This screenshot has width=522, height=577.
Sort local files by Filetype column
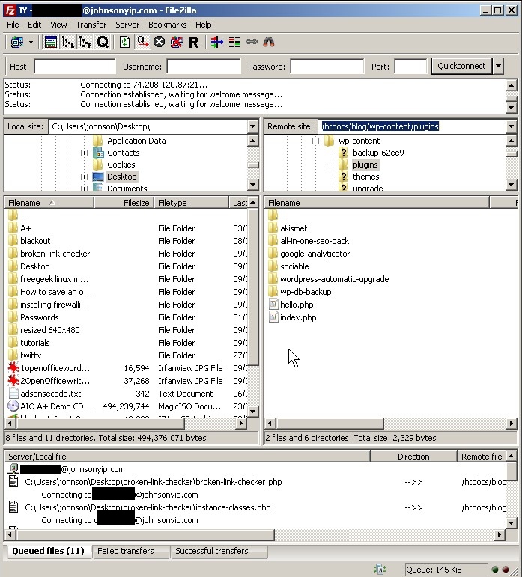pyautogui.click(x=191, y=203)
